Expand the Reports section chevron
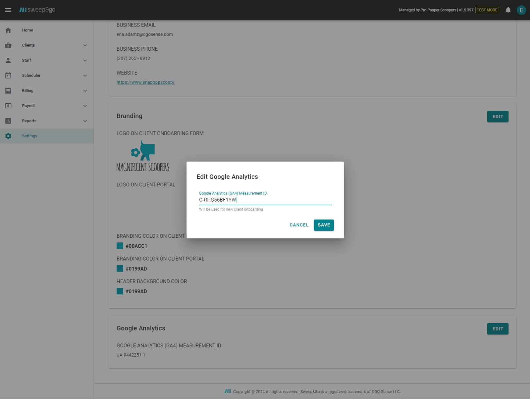Screen dimensions: 530x399 [85, 121]
